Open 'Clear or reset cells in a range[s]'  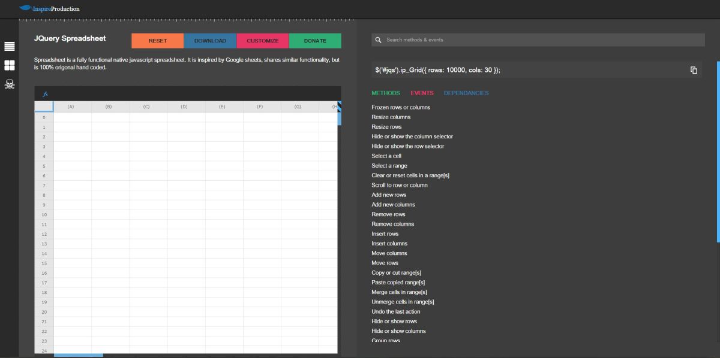tap(410, 175)
